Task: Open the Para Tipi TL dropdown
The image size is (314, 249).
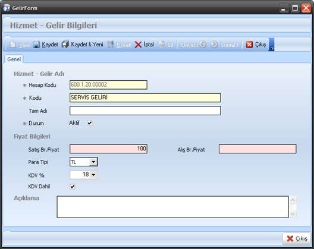Action: [x=93, y=162]
